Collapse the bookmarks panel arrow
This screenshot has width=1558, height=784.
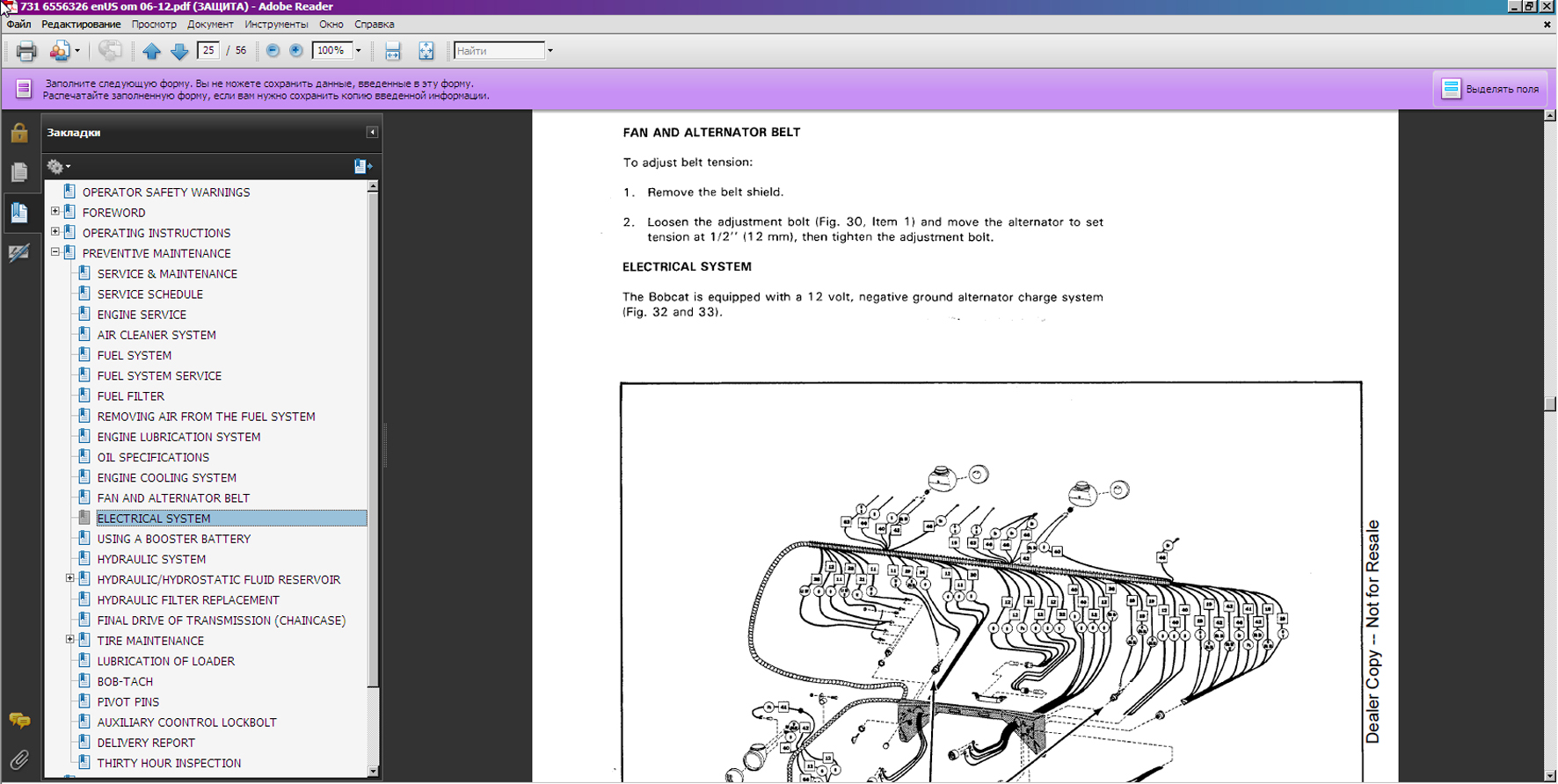pyautogui.click(x=372, y=133)
